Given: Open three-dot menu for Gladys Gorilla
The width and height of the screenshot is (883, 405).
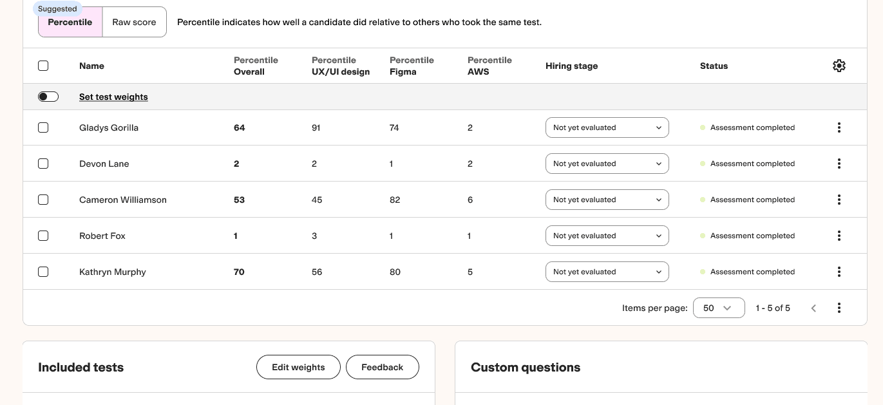Looking at the screenshot, I should 839,127.
